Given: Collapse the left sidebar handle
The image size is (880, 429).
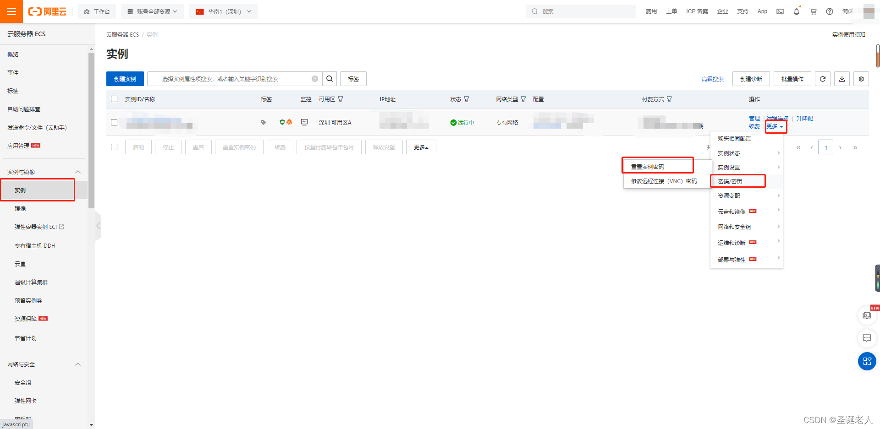Looking at the screenshot, I should pos(98,226).
